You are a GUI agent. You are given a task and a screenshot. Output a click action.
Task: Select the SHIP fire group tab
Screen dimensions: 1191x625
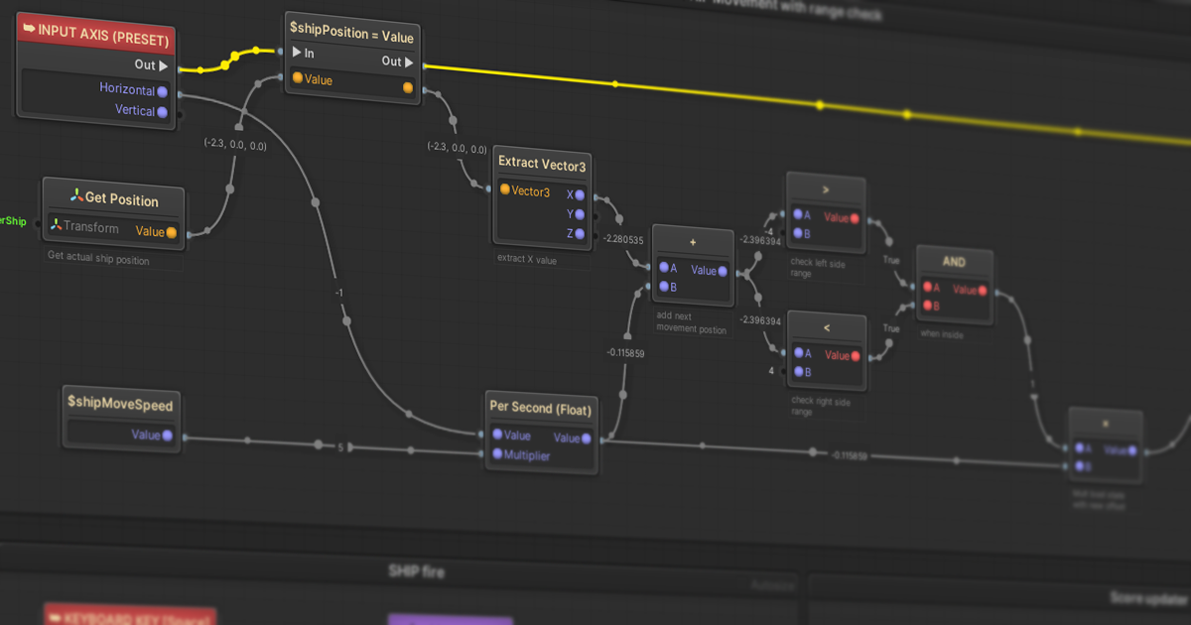point(416,570)
